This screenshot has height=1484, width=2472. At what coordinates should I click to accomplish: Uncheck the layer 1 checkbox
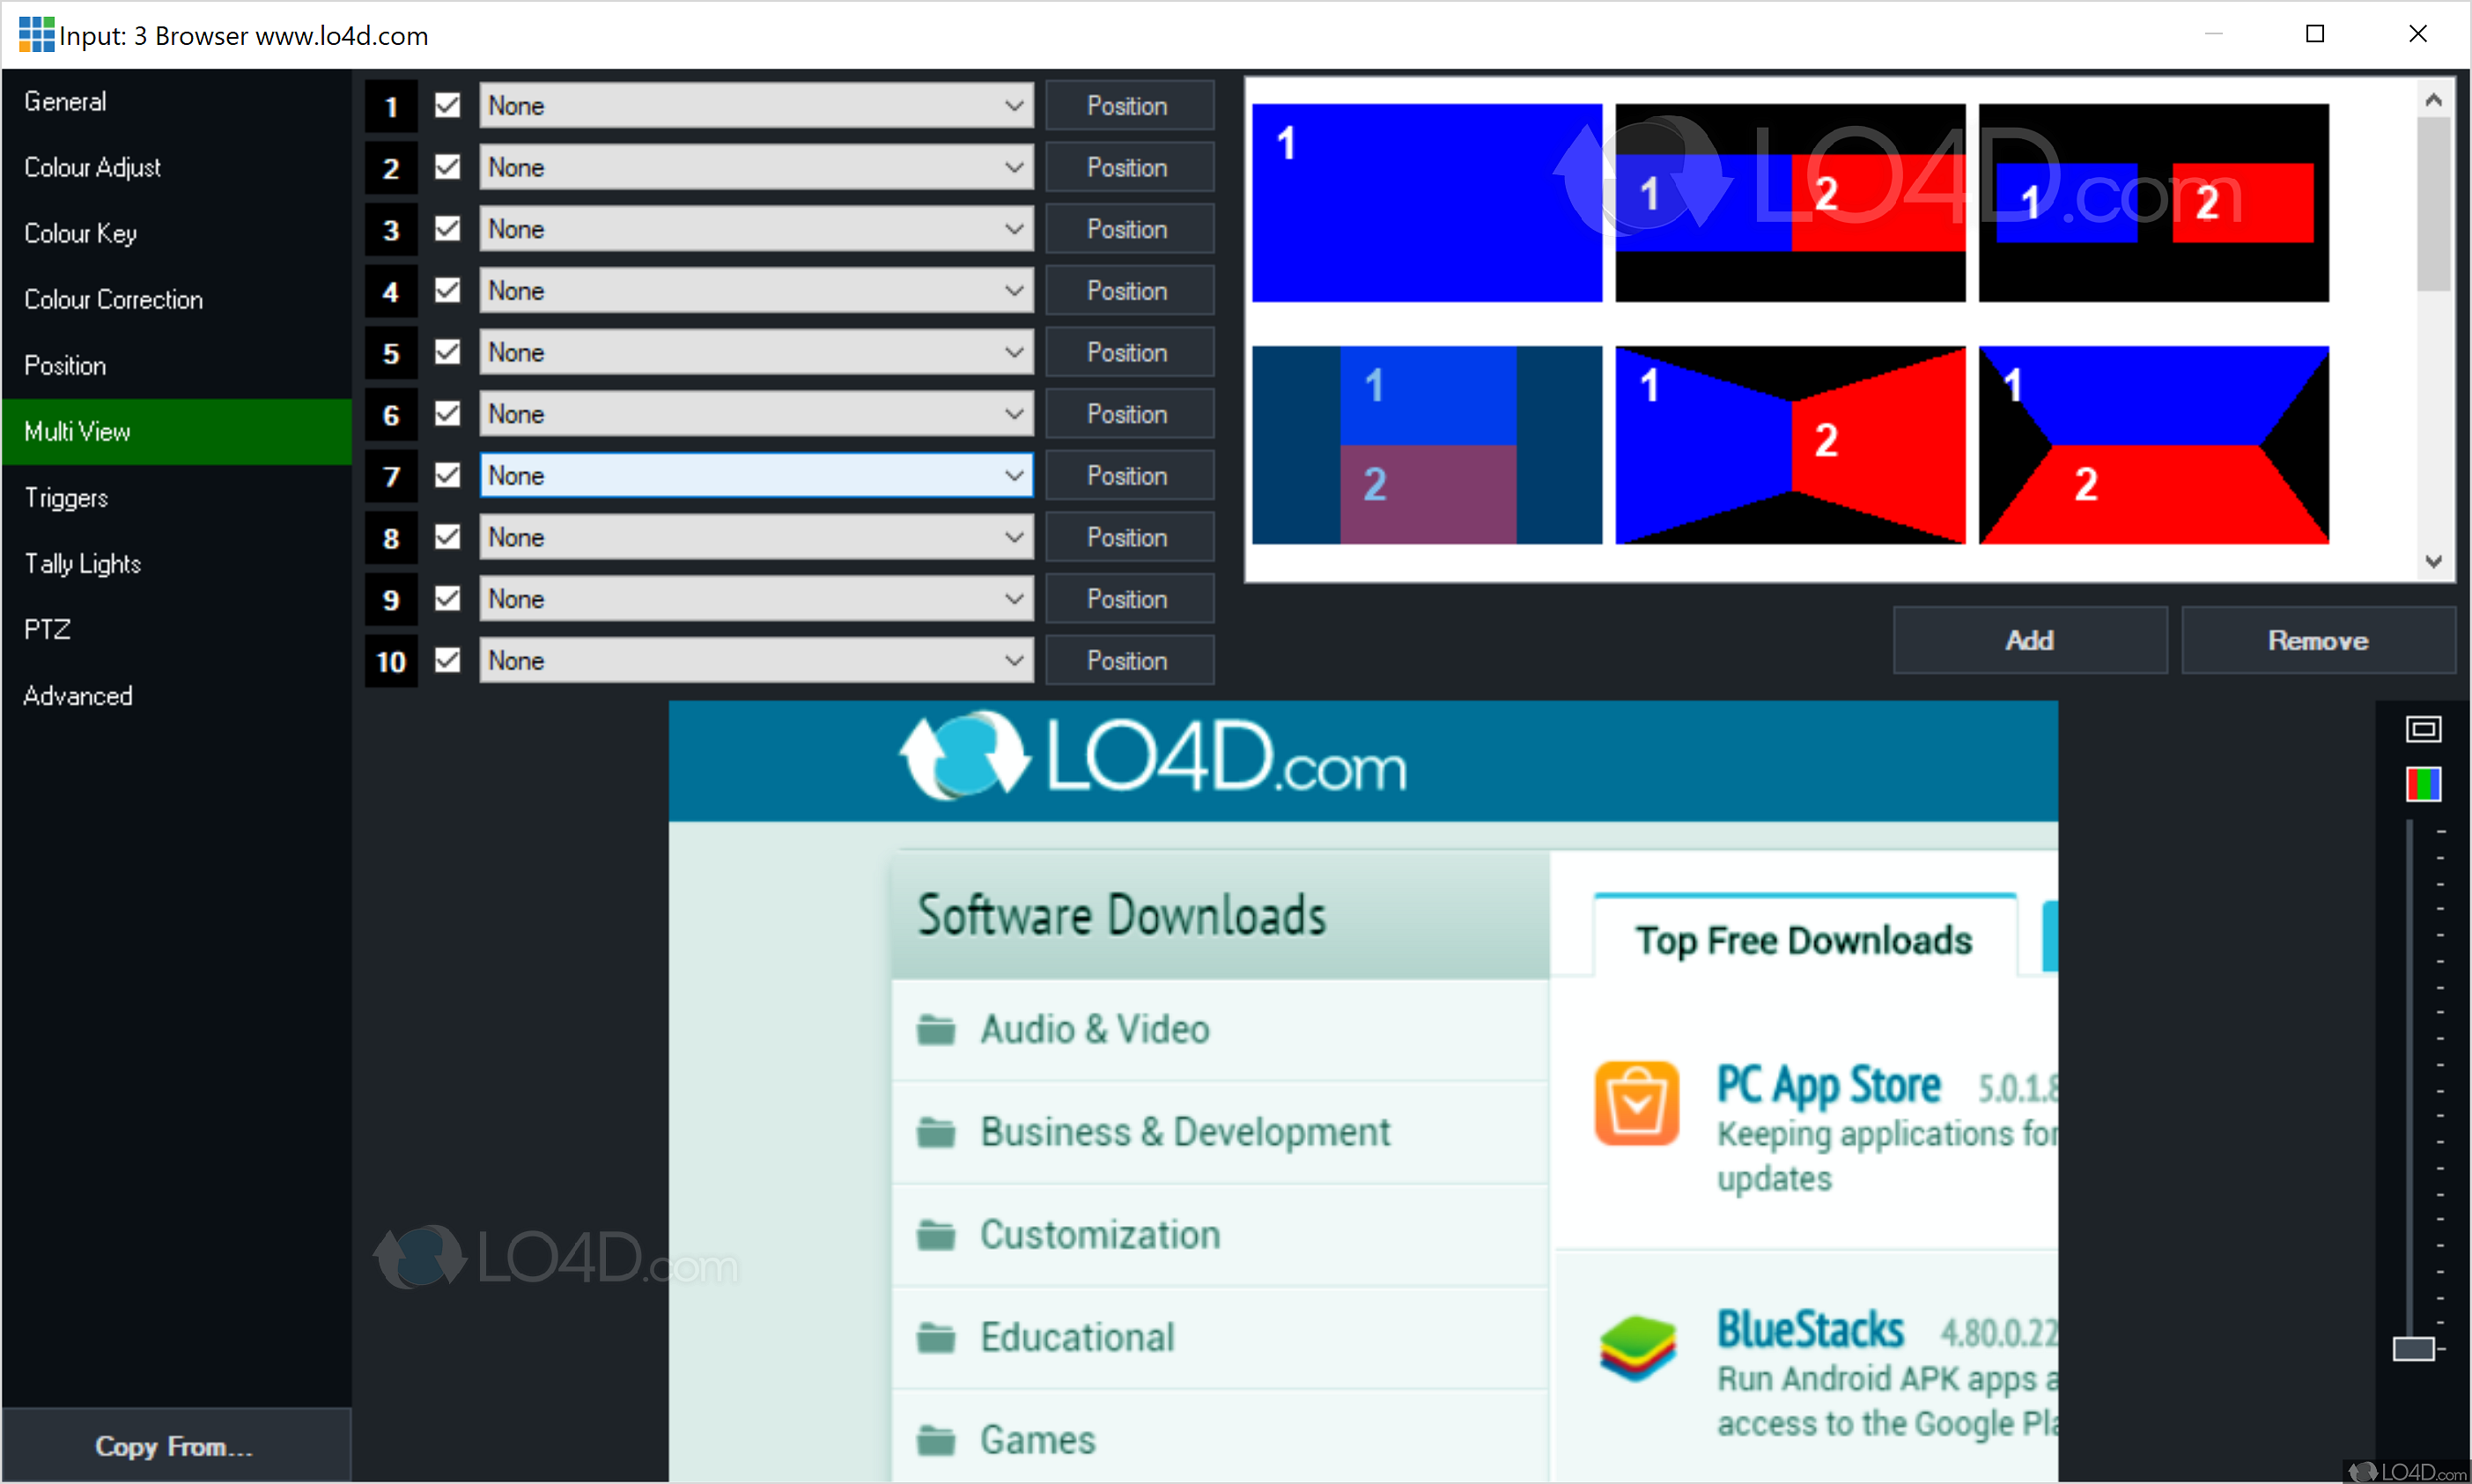(x=447, y=106)
